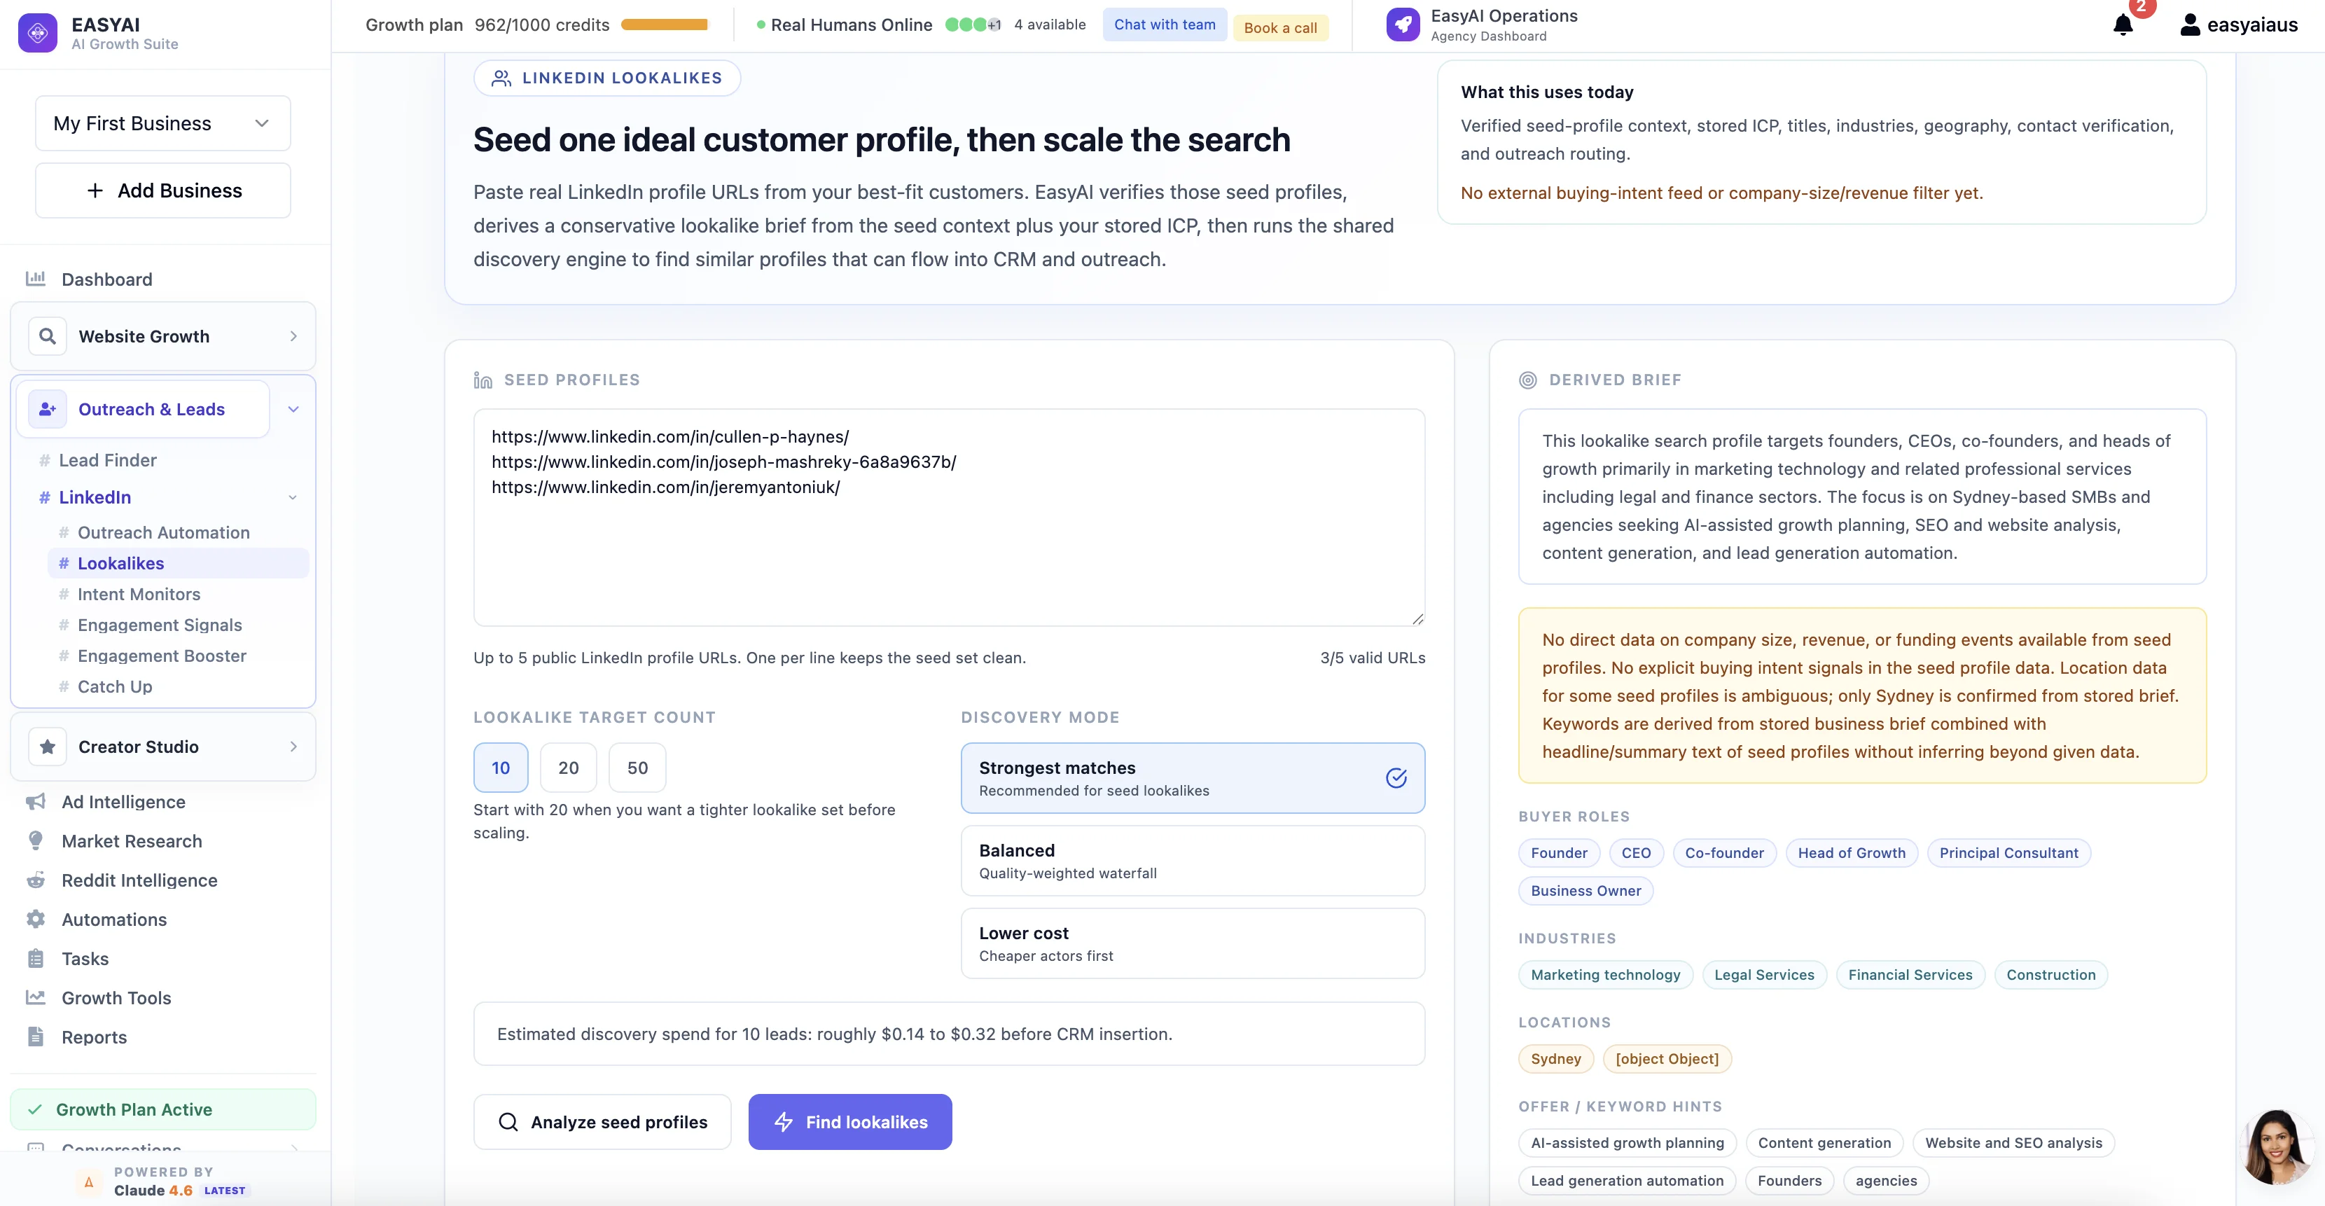
Task: Click the LATEST badge beside Claude 4.6
Action: [225, 1191]
